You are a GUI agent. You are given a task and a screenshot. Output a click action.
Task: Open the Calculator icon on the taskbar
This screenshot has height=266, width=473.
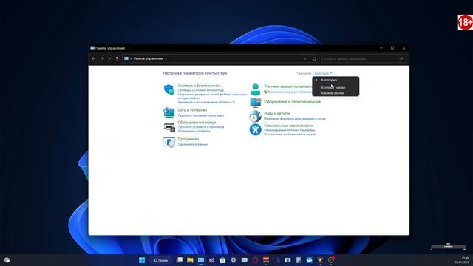pos(299,260)
